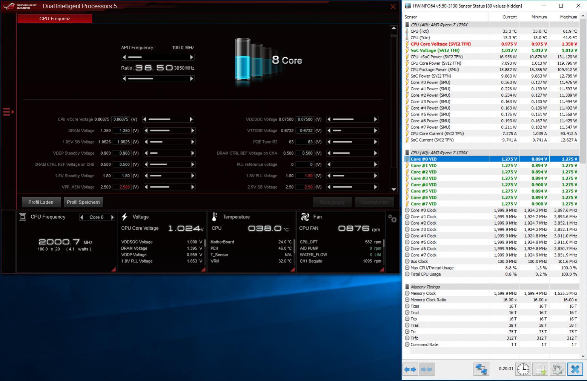Screen dimensions: 587x381
Task: Click the Voltage lightning bolt icon
Action: pos(124,217)
